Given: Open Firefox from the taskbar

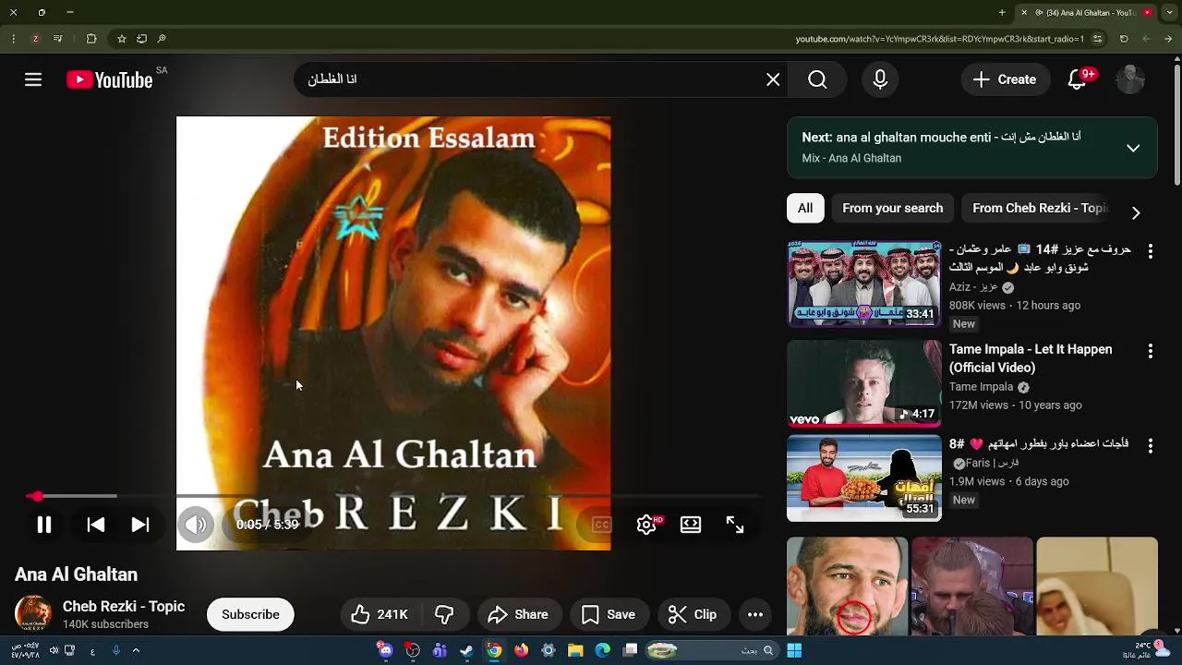Looking at the screenshot, I should pyautogui.click(x=522, y=650).
